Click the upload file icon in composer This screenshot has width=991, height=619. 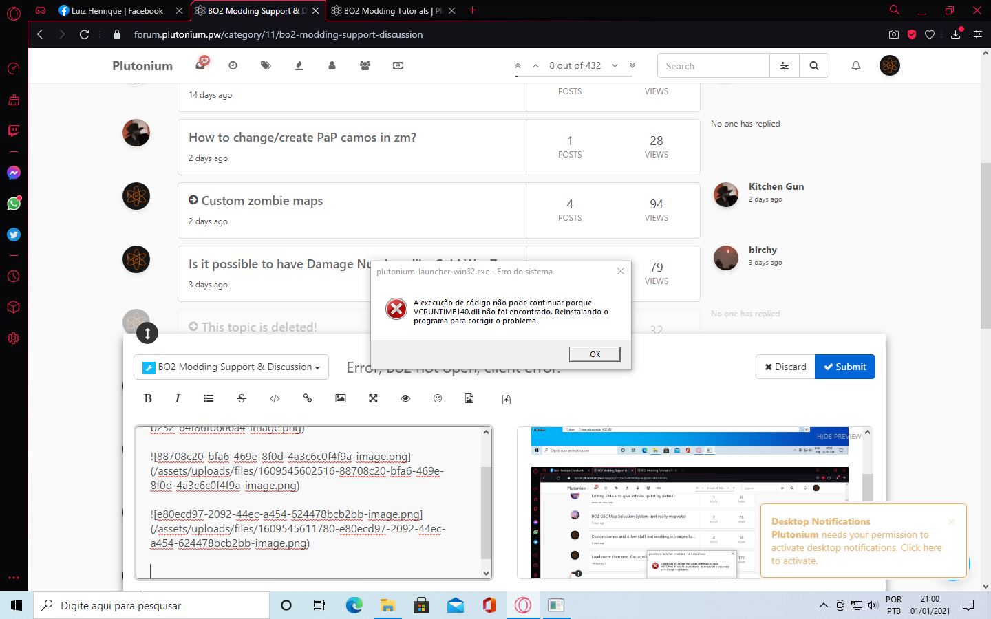click(507, 399)
